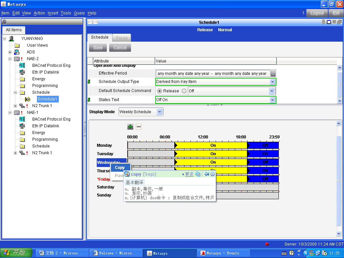Click the Logout button

(317, 13)
